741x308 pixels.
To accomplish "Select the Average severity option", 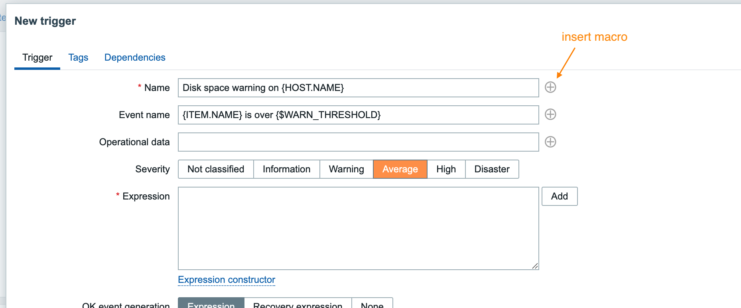I will [400, 169].
